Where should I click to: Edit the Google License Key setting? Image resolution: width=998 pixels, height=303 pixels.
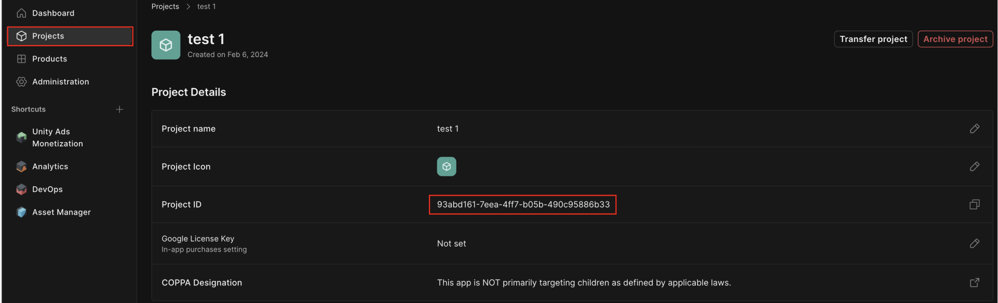click(974, 243)
